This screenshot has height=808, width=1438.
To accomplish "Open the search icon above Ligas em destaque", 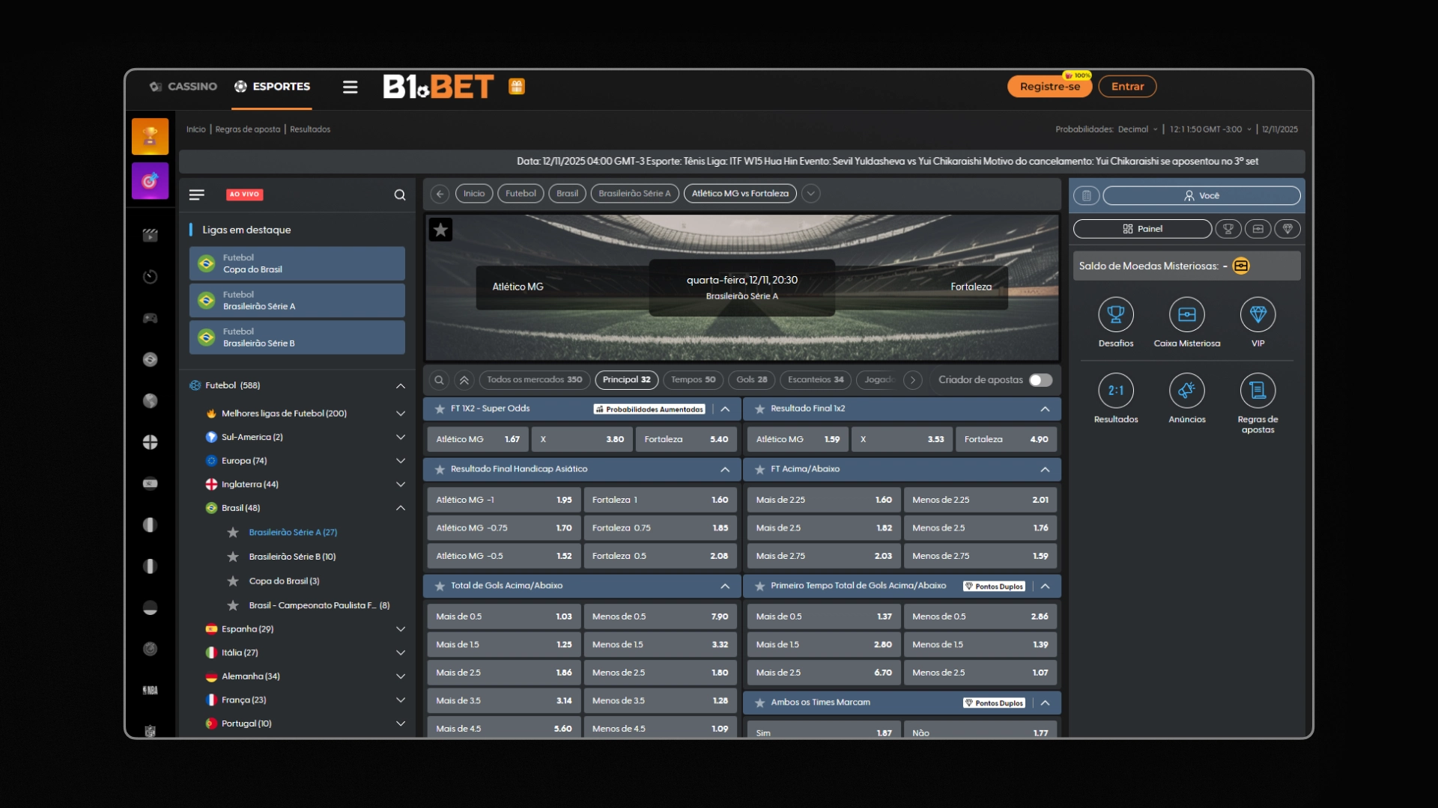I will click(x=399, y=195).
